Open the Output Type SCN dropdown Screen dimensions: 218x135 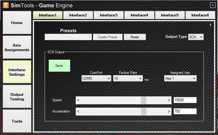click(196, 37)
